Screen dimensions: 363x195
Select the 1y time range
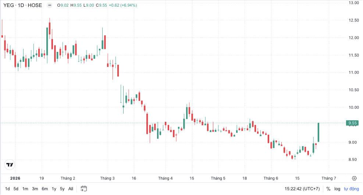[54, 189]
